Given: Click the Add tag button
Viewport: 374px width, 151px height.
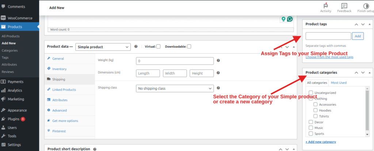Looking at the screenshot, I should 358,36.
